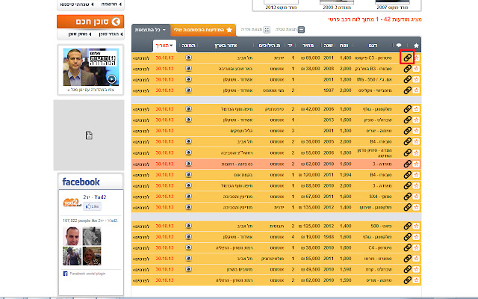Screen dimensions: 478x299
Task: Toggle the favorite star on the Fiat 500 row
Action: coord(417,226)
